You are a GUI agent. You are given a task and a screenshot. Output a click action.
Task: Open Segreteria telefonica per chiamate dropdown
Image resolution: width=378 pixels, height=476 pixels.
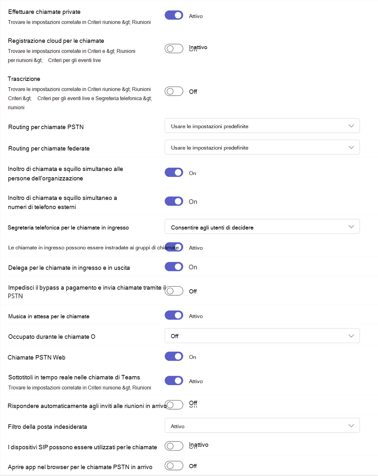262,227
